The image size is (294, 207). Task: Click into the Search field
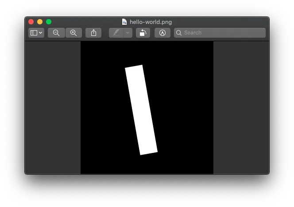pyautogui.click(x=220, y=33)
